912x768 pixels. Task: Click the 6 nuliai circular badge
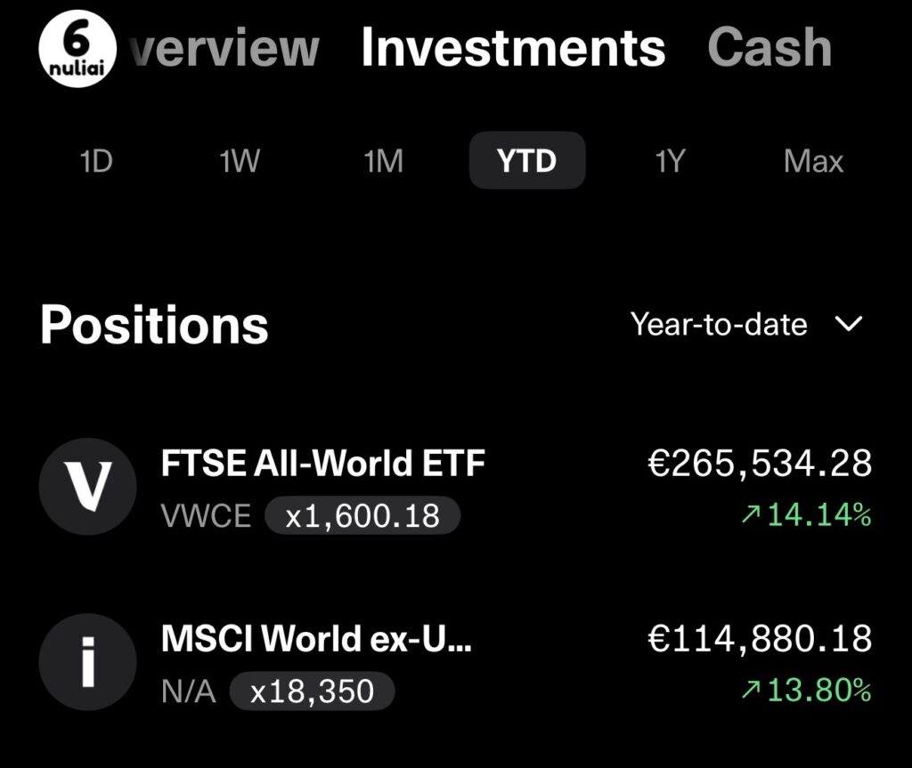[77, 49]
